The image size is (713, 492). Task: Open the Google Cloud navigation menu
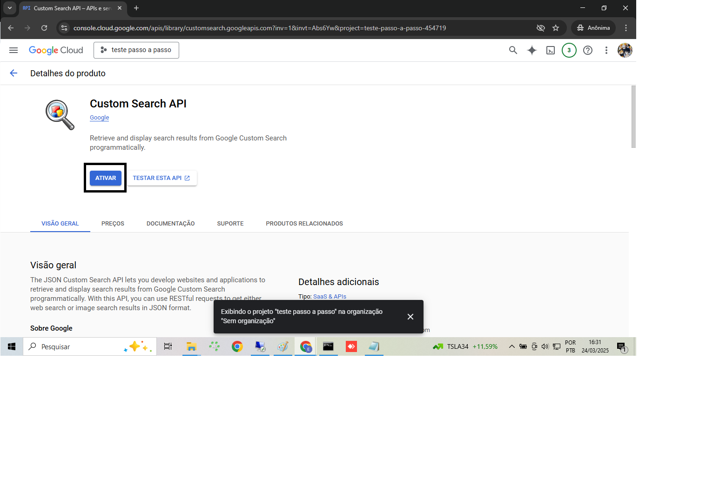pos(13,50)
